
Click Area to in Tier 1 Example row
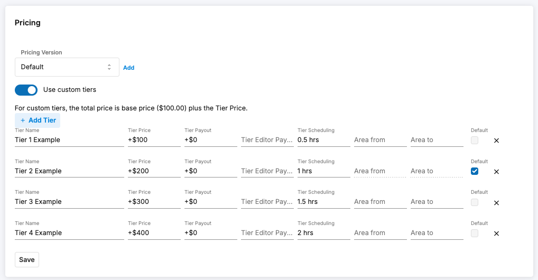coord(437,140)
